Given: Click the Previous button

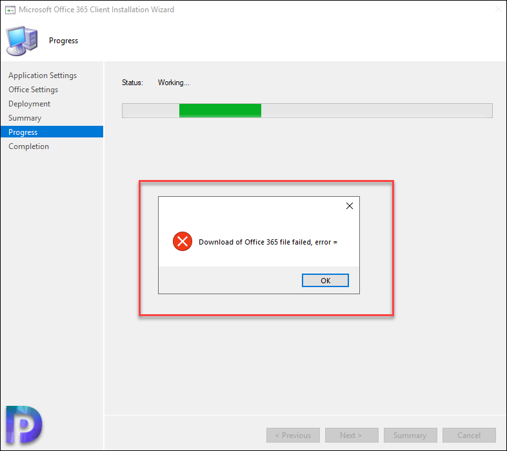Looking at the screenshot, I should [x=293, y=435].
